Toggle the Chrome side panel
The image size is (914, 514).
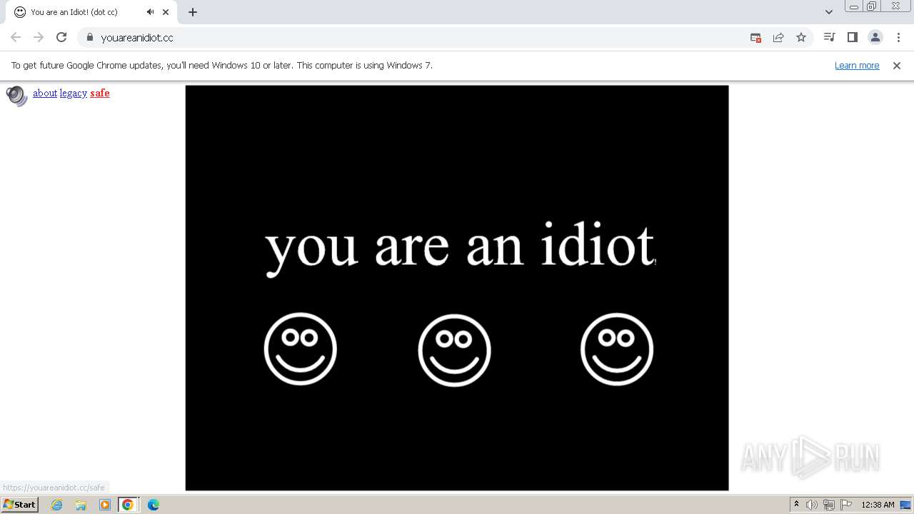(x=852, y=37)
